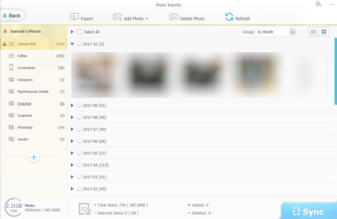This screenshot has width=337, height=219.
Task: Click the item info document icon
Action: tap(85, 209)
